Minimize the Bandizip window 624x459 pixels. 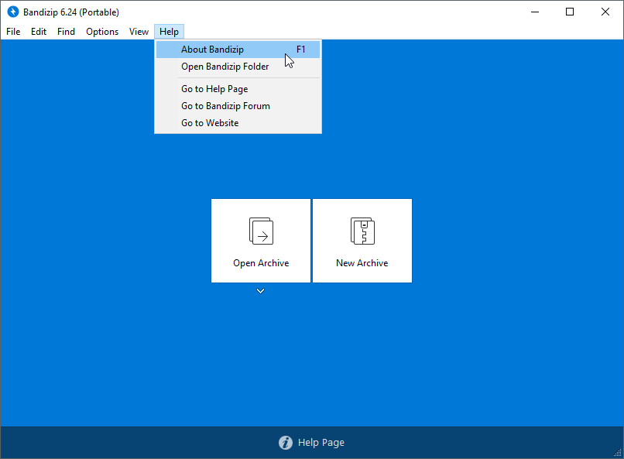pyautogui.click(x=535, y=12)
